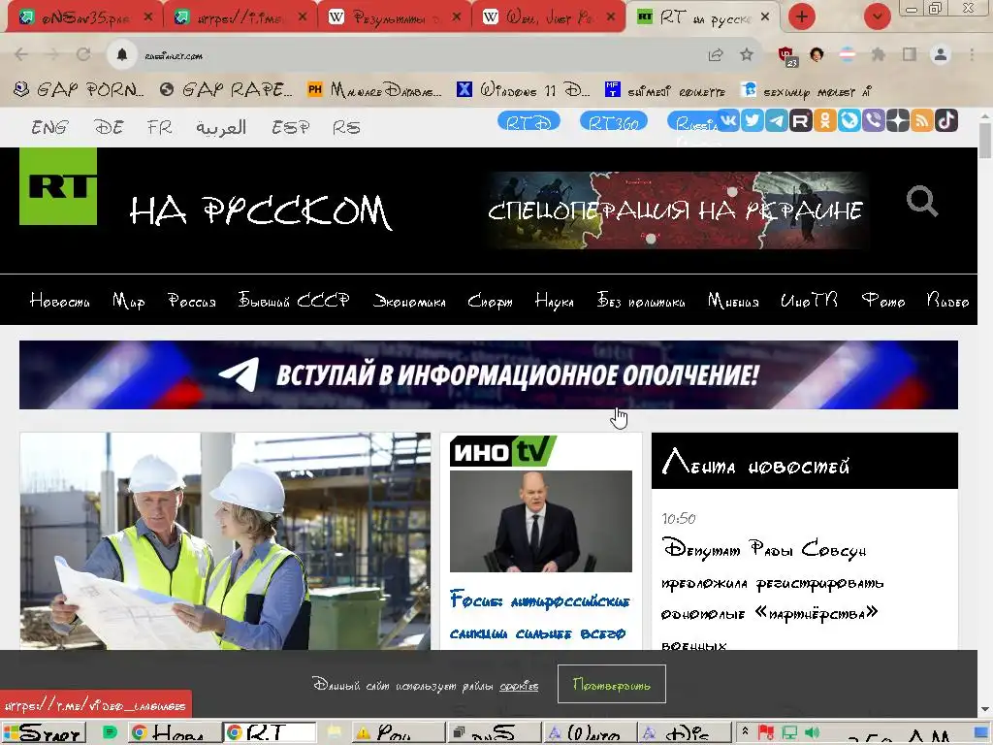Toggle the browser side panel icon
Image resolution: width=993 pixels, height=745 pixels.
click(910, 55)
